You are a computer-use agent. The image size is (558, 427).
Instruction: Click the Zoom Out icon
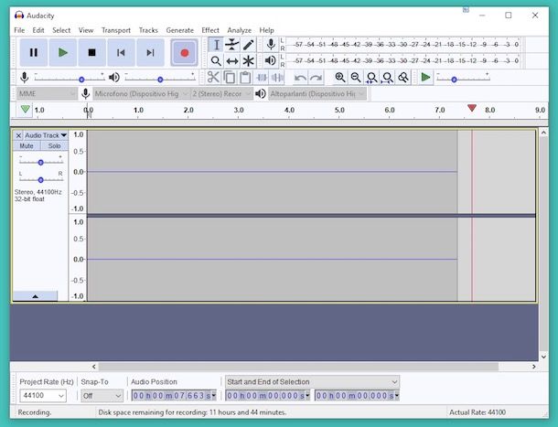click(x=356, y=77)
